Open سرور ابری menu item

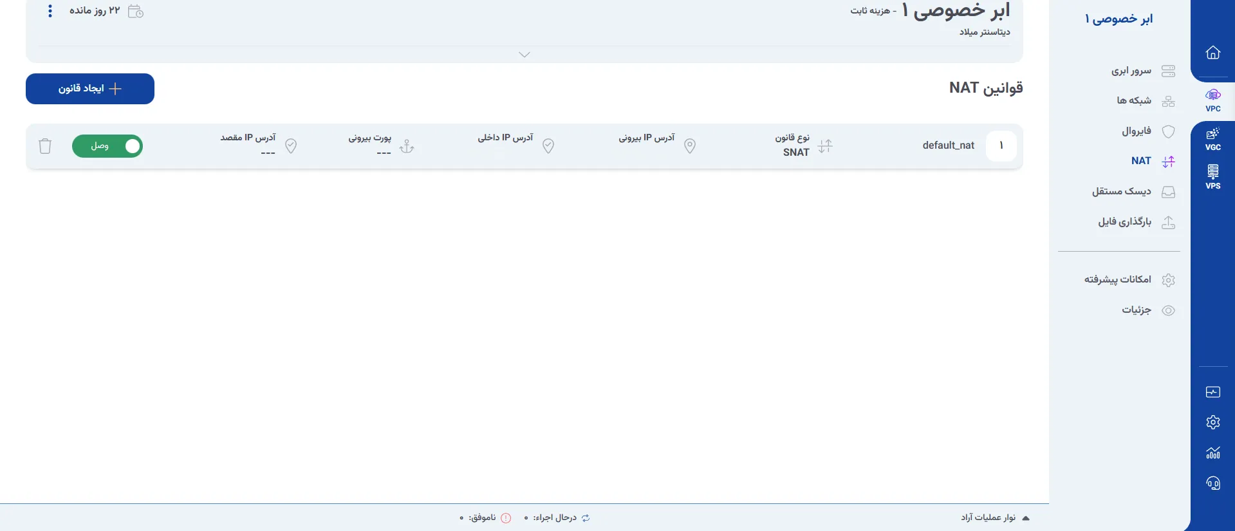1143,71
